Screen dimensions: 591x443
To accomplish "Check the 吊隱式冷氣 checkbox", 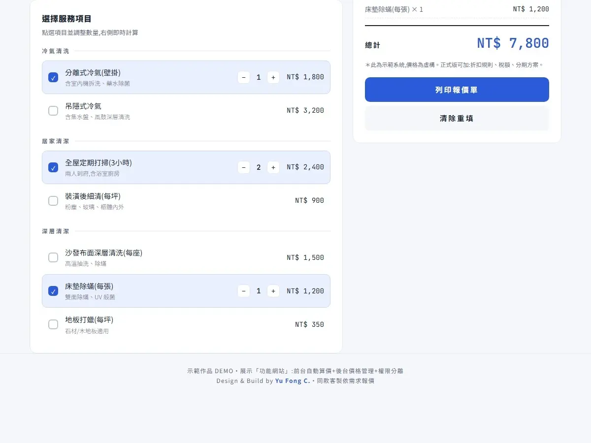I will tap(53, 111).
